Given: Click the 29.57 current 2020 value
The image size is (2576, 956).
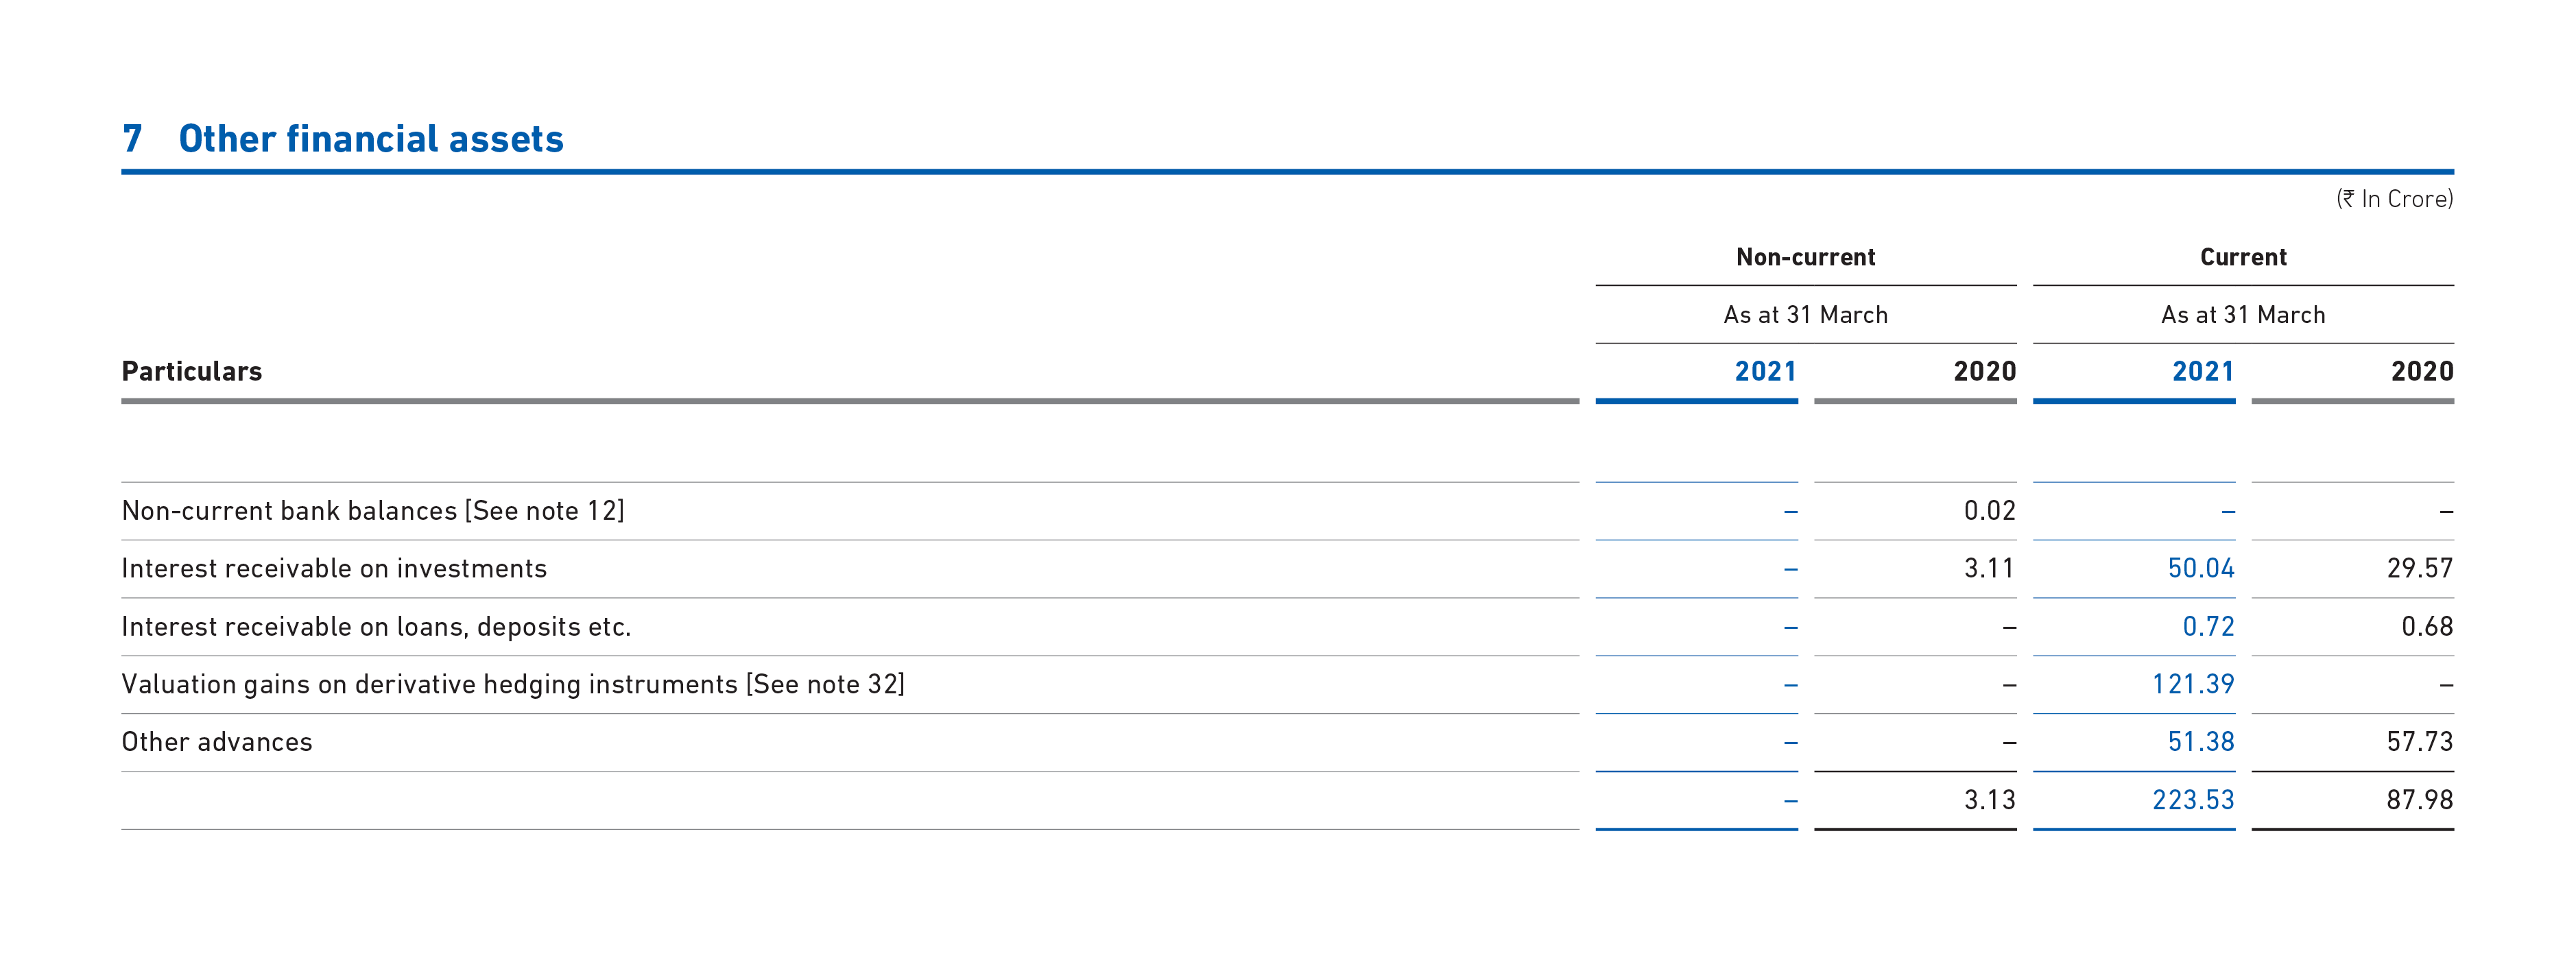Looking at the screenshot, I should pyautogui.click(x=2420, y=569).
